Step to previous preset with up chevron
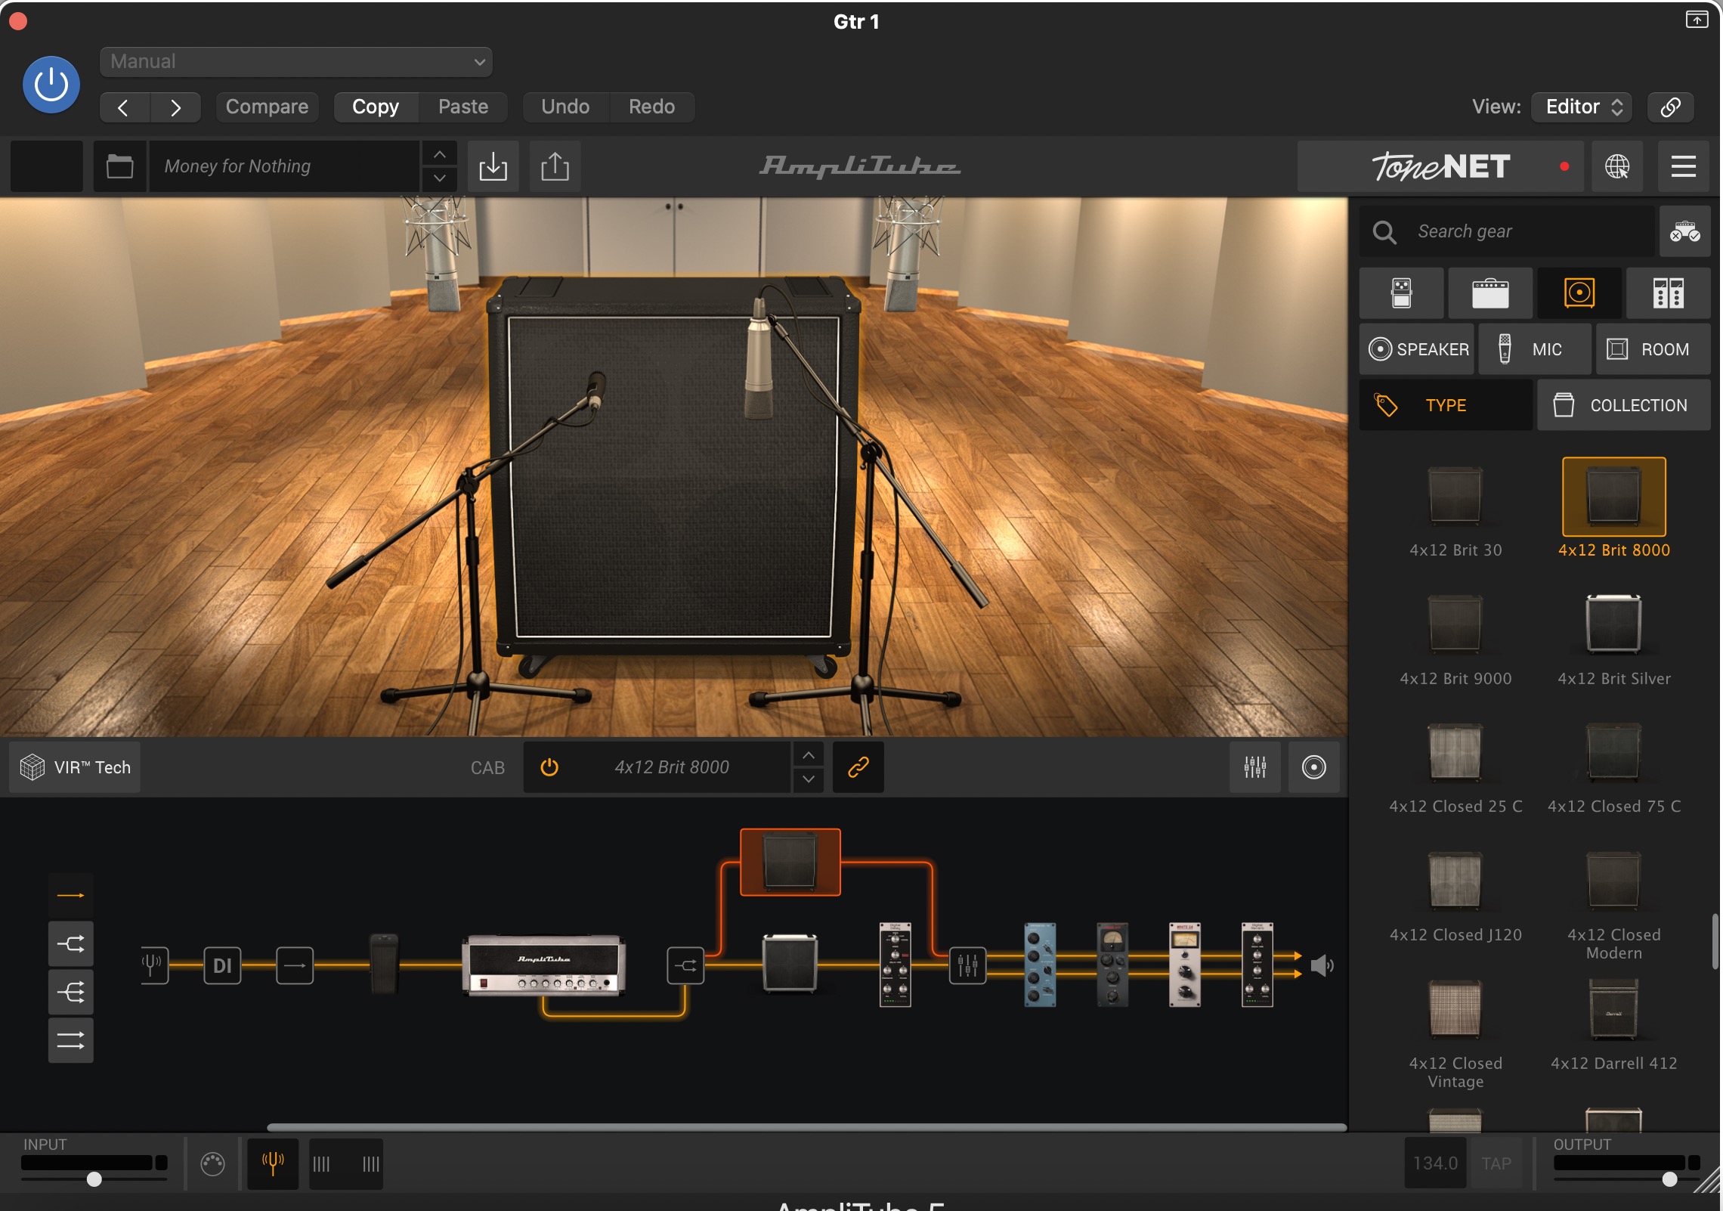This screenshot has height=1211, width=1723. [x=439, y=154]
